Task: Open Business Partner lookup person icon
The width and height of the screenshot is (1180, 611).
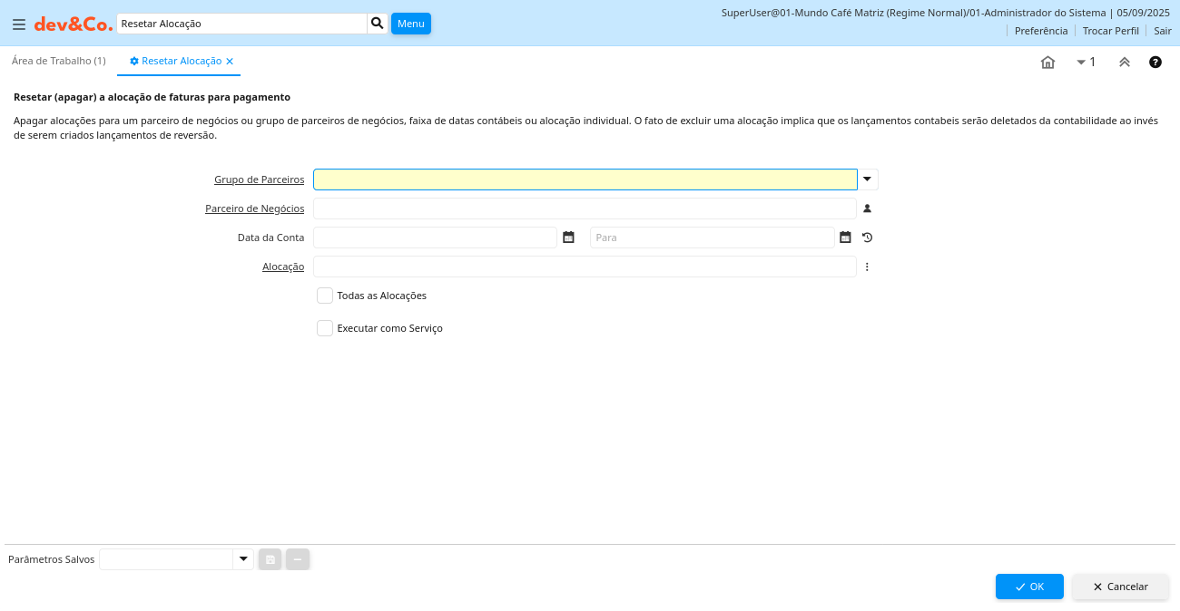Action: point(867,209)
